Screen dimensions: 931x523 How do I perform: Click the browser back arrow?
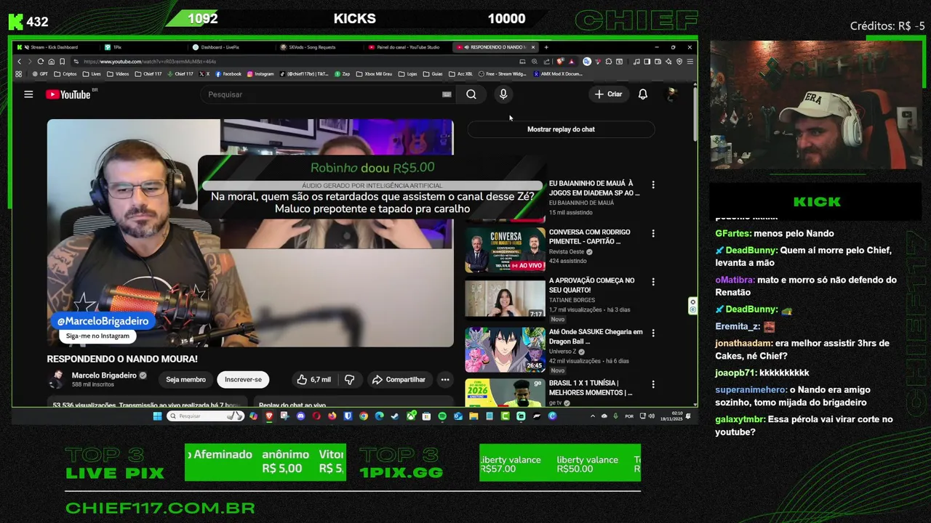point(20,62)
